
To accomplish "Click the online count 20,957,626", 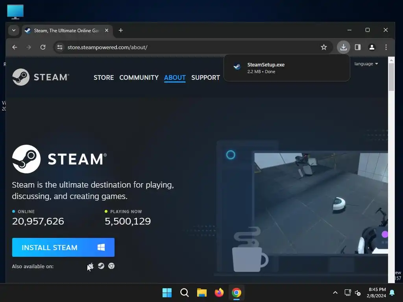I will tap(38, 221).
